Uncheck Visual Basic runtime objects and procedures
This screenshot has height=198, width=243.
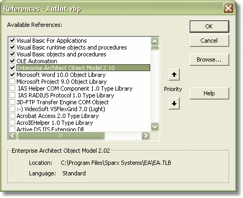point(12,47)
